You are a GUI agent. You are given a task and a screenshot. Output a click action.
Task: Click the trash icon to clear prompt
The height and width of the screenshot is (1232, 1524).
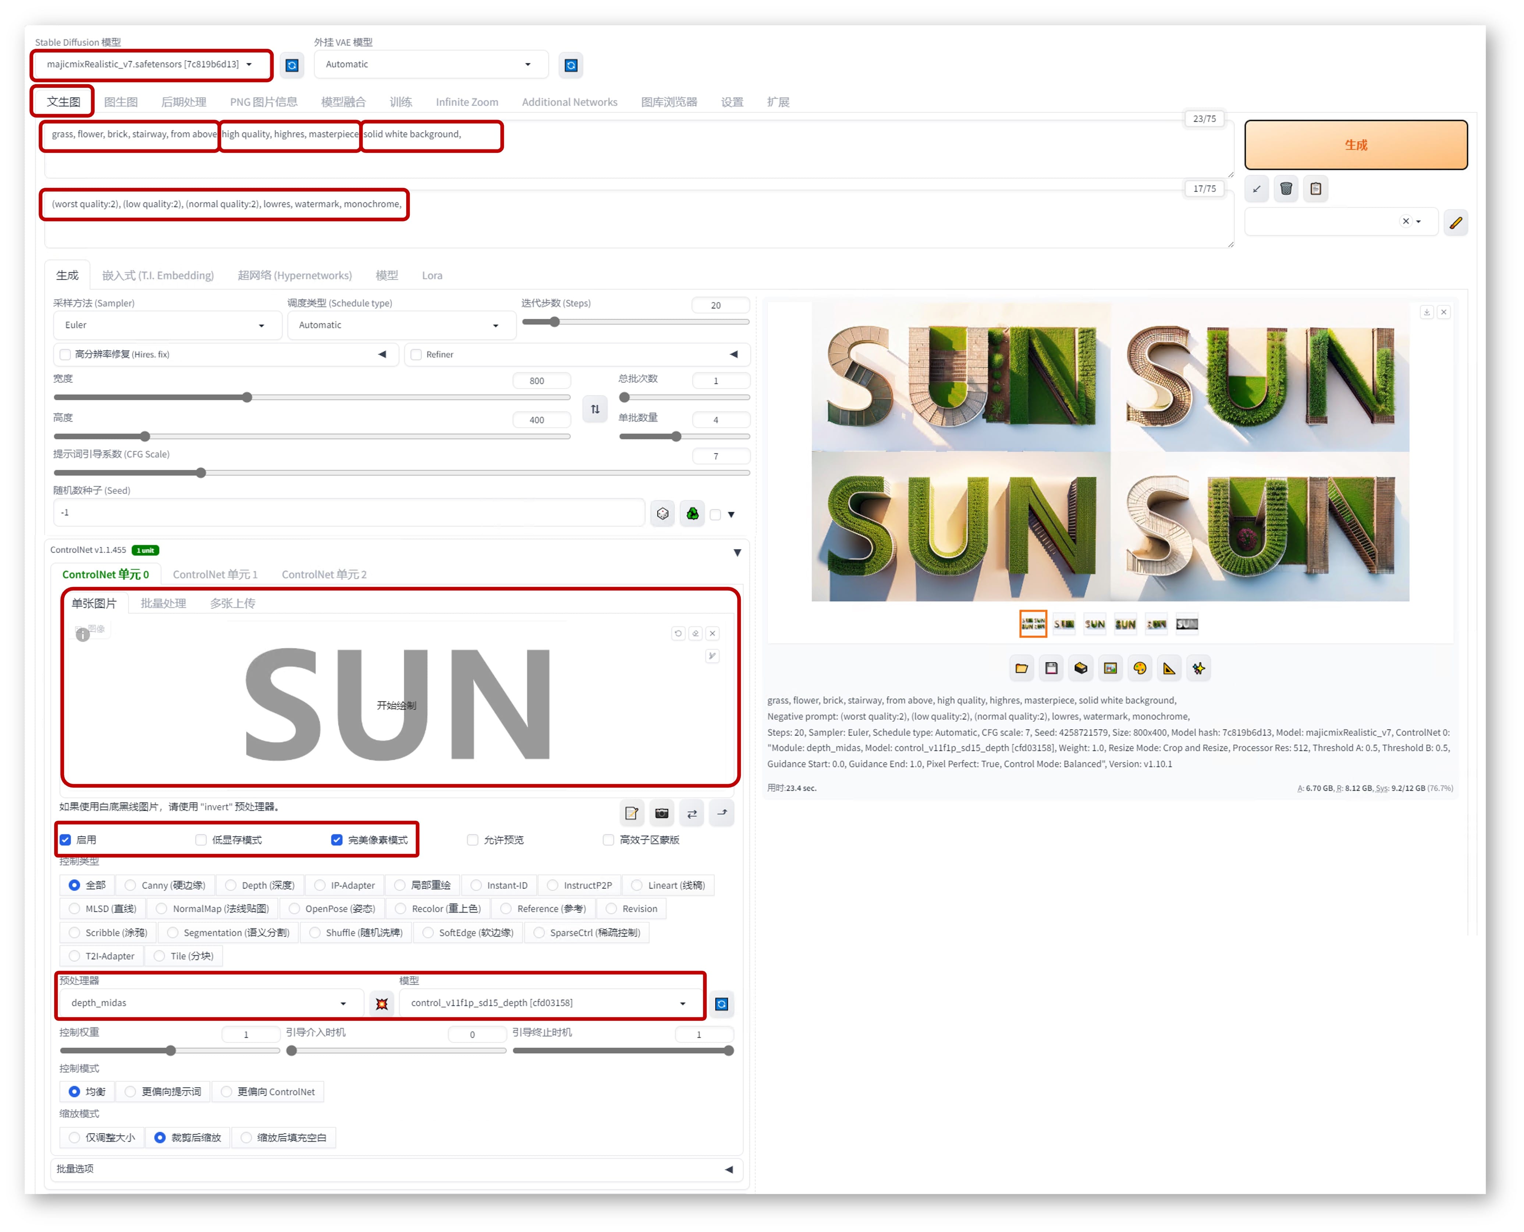[x=1286, y=189]
